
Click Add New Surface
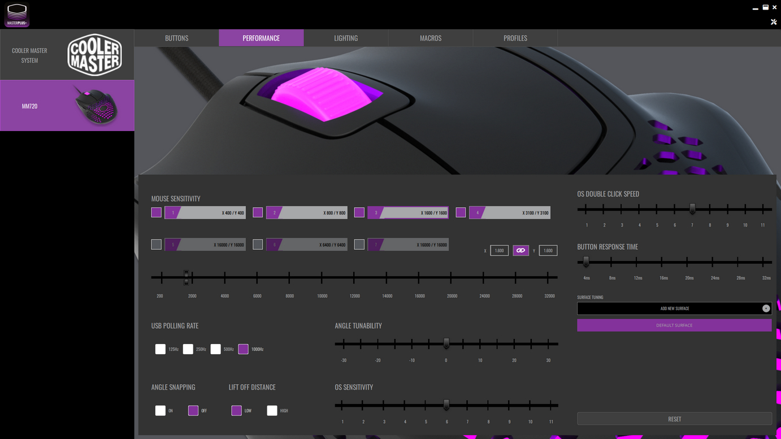pos(674,308)
